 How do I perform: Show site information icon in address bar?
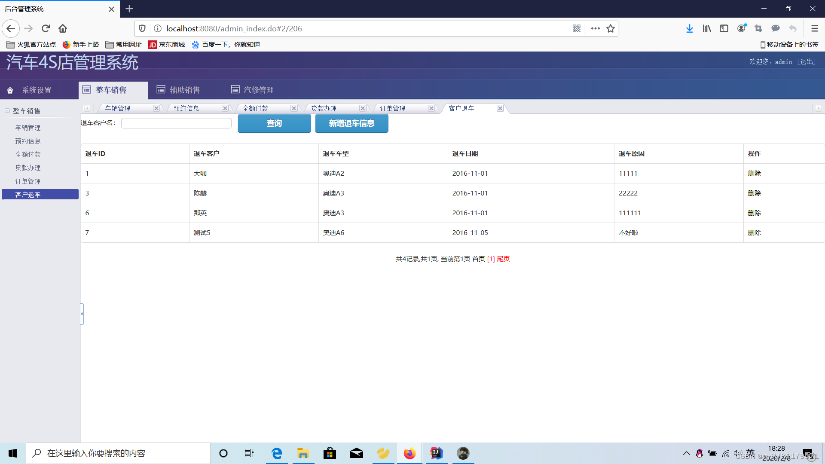[x=158, y=28]
